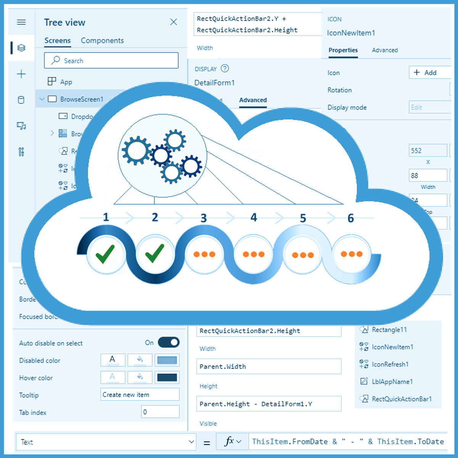Switch to the Screens tab
Viewport: 458px width, 458px height.
pyautogui.click(x=57, y=40)
